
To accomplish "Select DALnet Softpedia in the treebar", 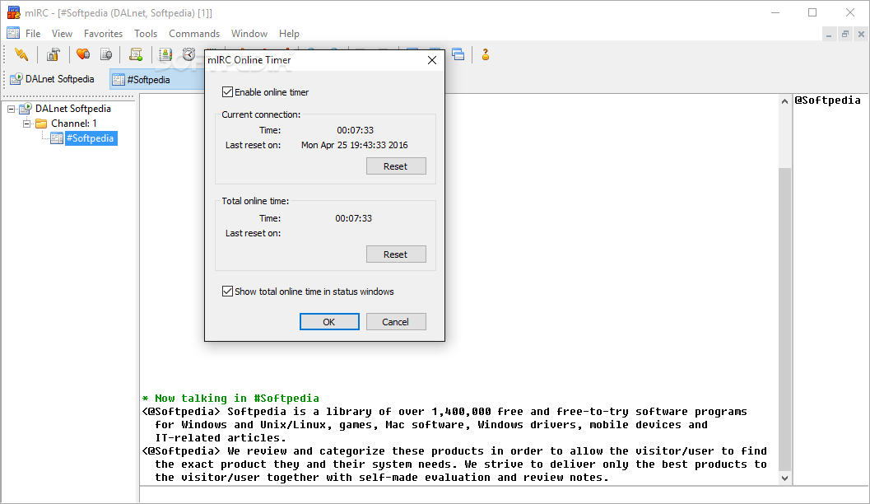I will [73, 109].
